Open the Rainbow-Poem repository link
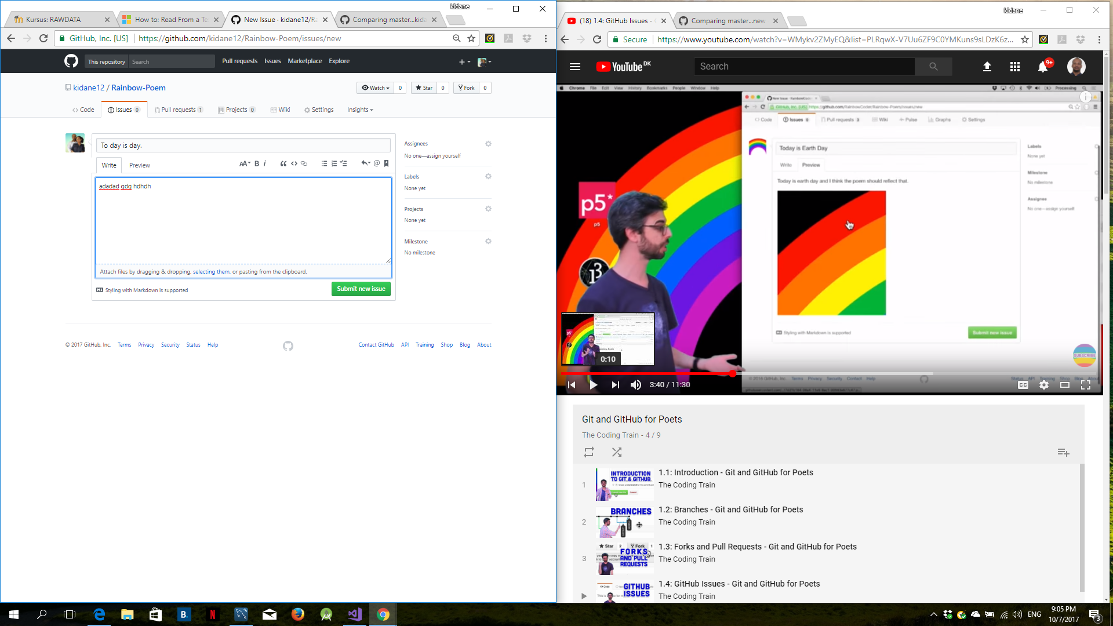 [x=139, y=88]
